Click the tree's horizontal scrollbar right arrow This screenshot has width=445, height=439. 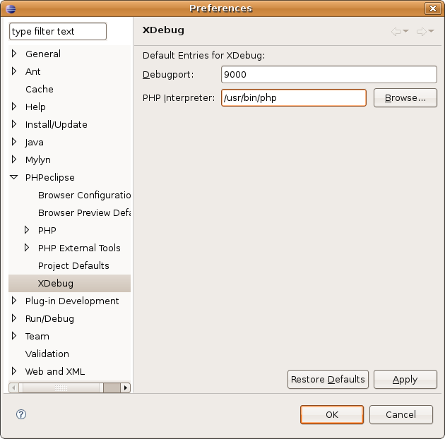coord(126,387)
